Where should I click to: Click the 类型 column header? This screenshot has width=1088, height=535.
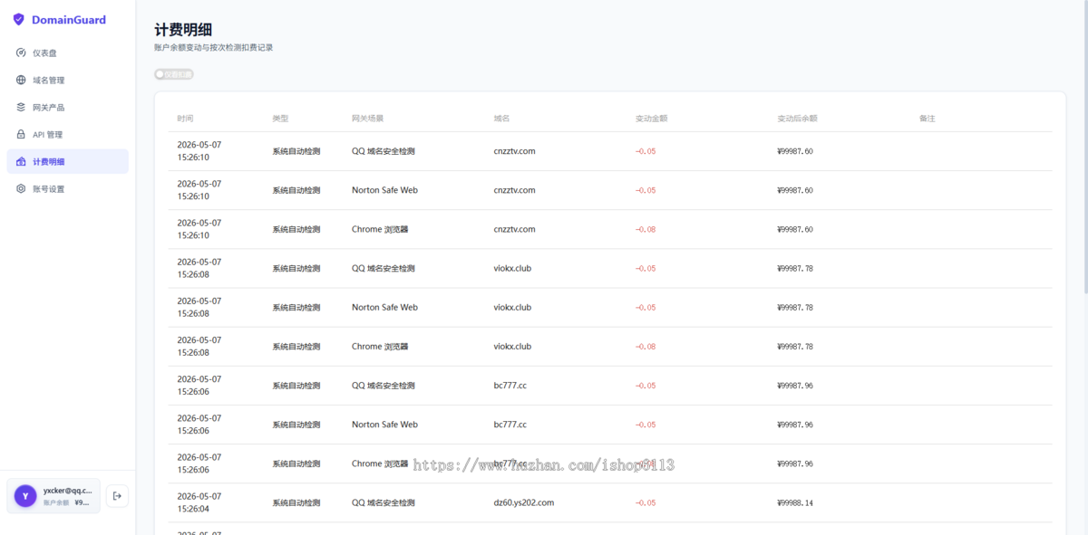tap(280, 119)
